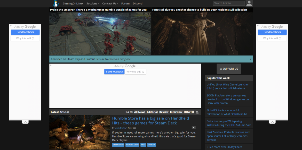
Task: Open the RSS feed icon in Latest Articles
Action: 197,112
